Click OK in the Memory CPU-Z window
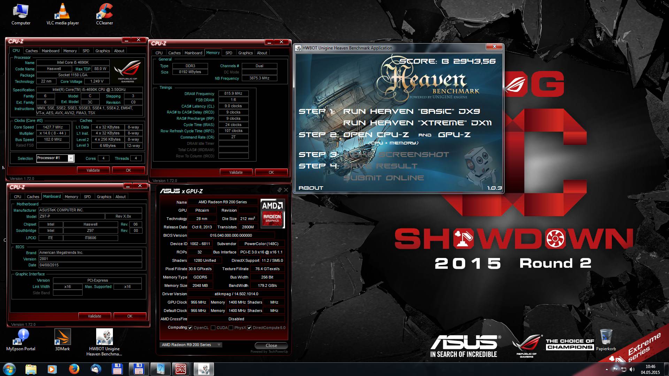This screenshot has width=669, height=376. click(271, 172)
